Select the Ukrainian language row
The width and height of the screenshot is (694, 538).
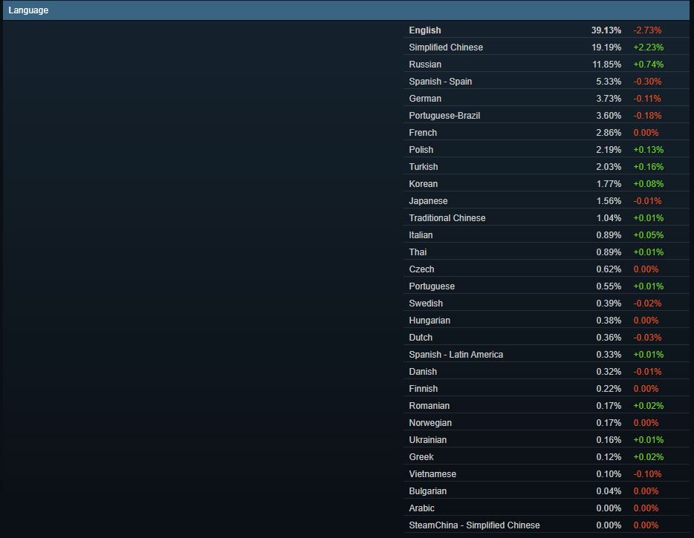pos(546,440)
